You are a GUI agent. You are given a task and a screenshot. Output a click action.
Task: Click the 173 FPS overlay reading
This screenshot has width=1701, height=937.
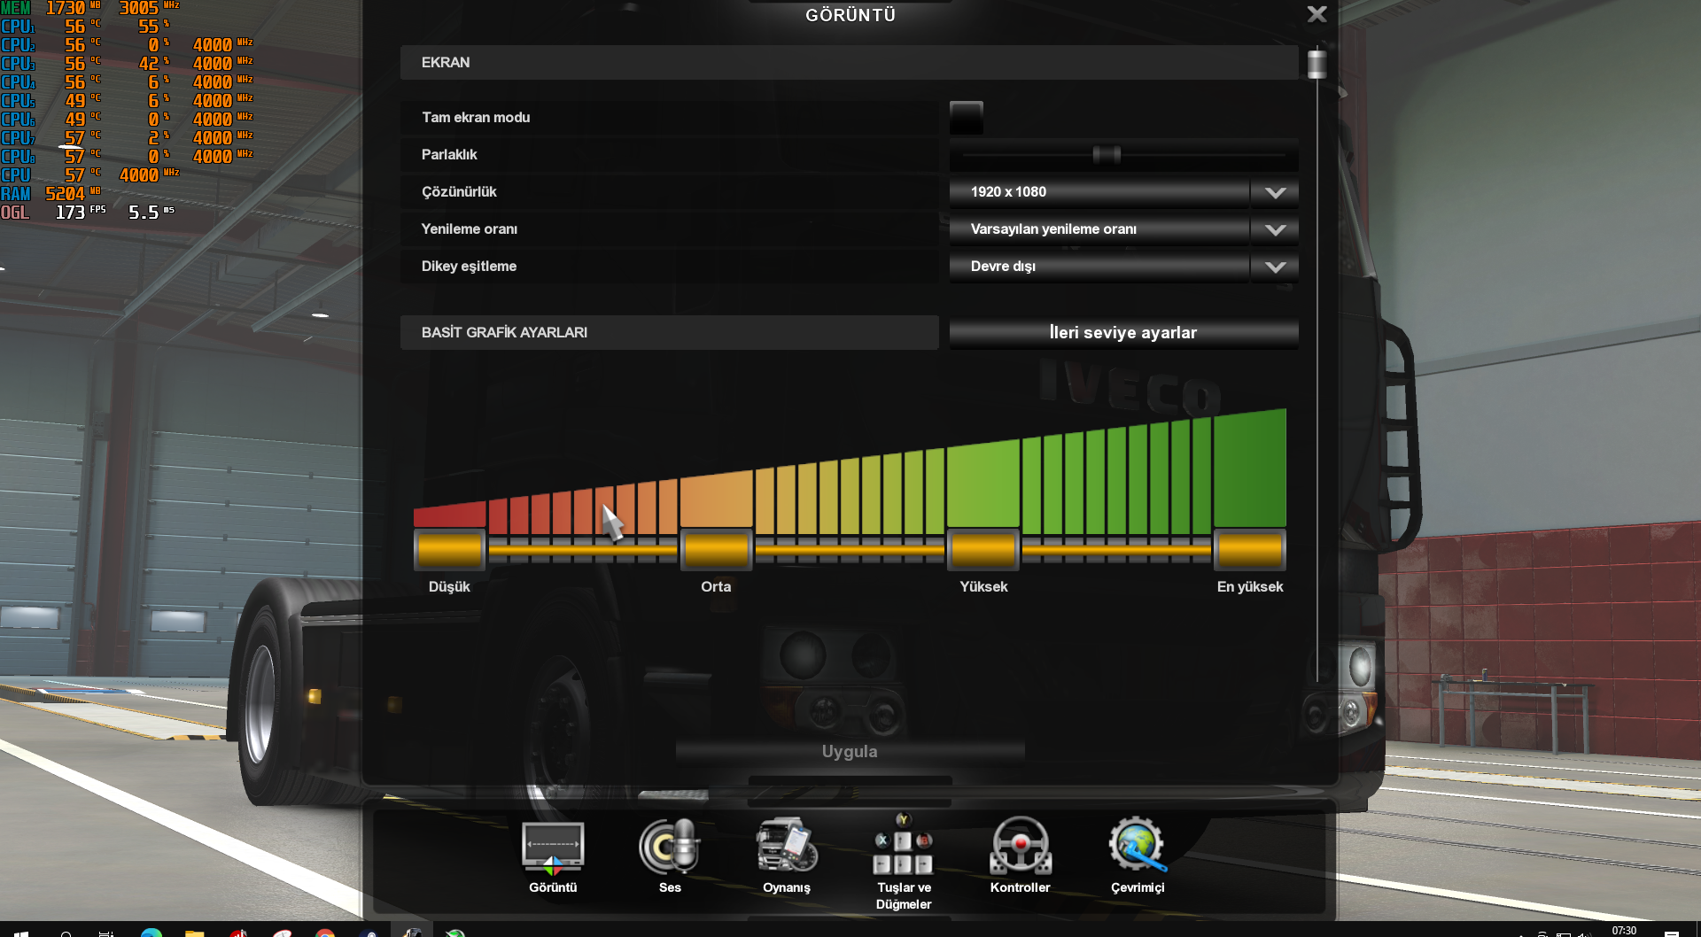click(x=81, y=213)
